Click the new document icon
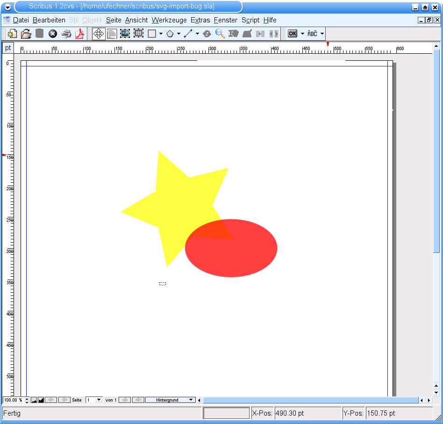This screenshot has height=424, width=443. 12,34
